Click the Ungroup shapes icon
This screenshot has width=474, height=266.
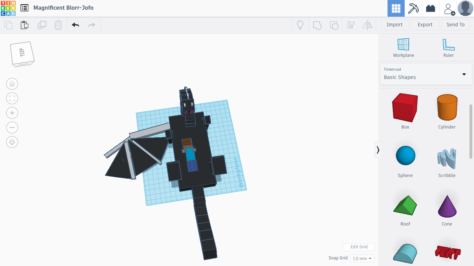tap(334, 25)
